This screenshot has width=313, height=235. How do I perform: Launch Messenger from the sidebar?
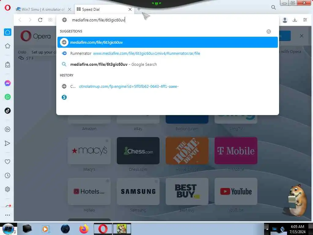coord(8,83)
